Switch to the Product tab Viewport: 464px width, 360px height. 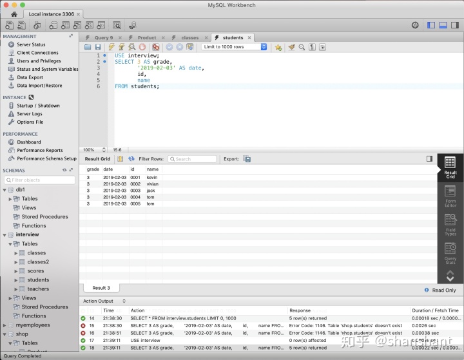coord(147,37)
